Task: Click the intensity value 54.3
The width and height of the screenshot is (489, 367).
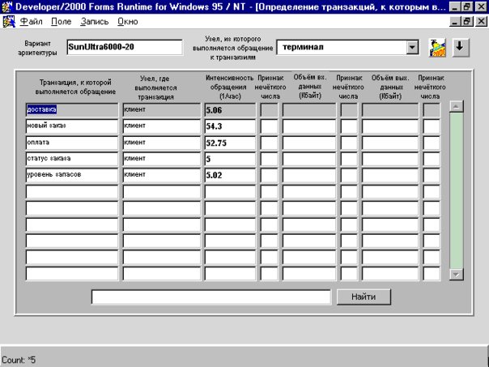Action: [x=230, y=126]
